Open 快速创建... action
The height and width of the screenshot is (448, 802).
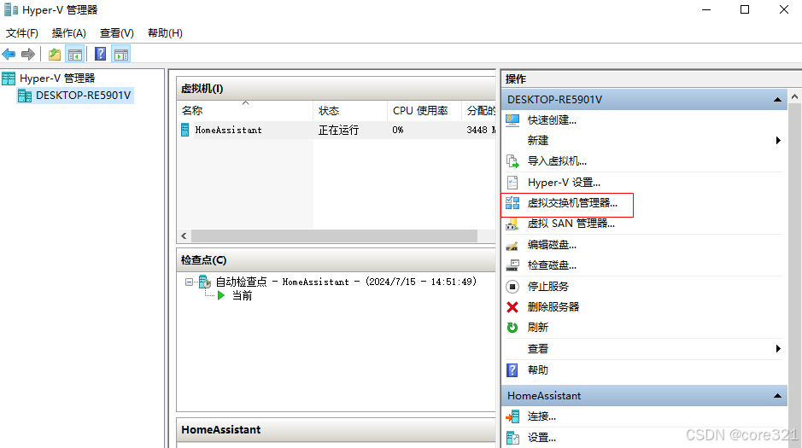(x=552, y=120)
